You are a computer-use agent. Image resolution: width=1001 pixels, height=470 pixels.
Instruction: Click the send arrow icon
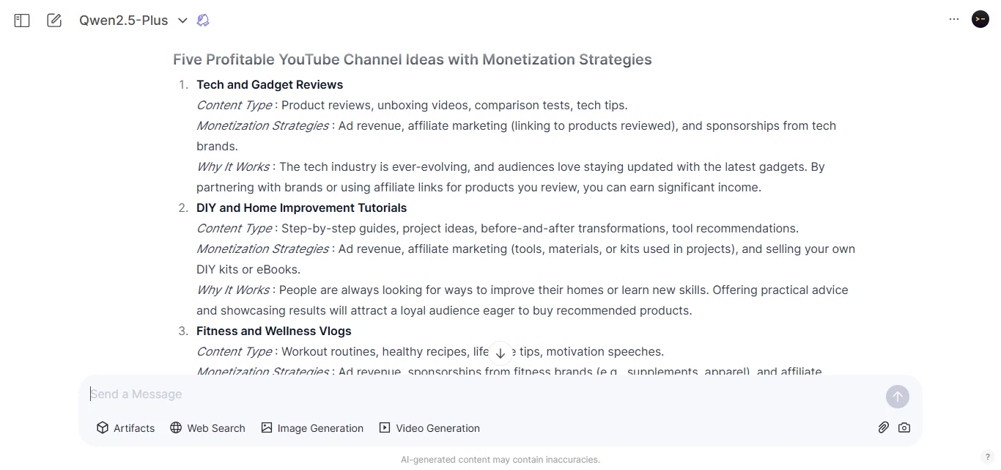point(897,396)
